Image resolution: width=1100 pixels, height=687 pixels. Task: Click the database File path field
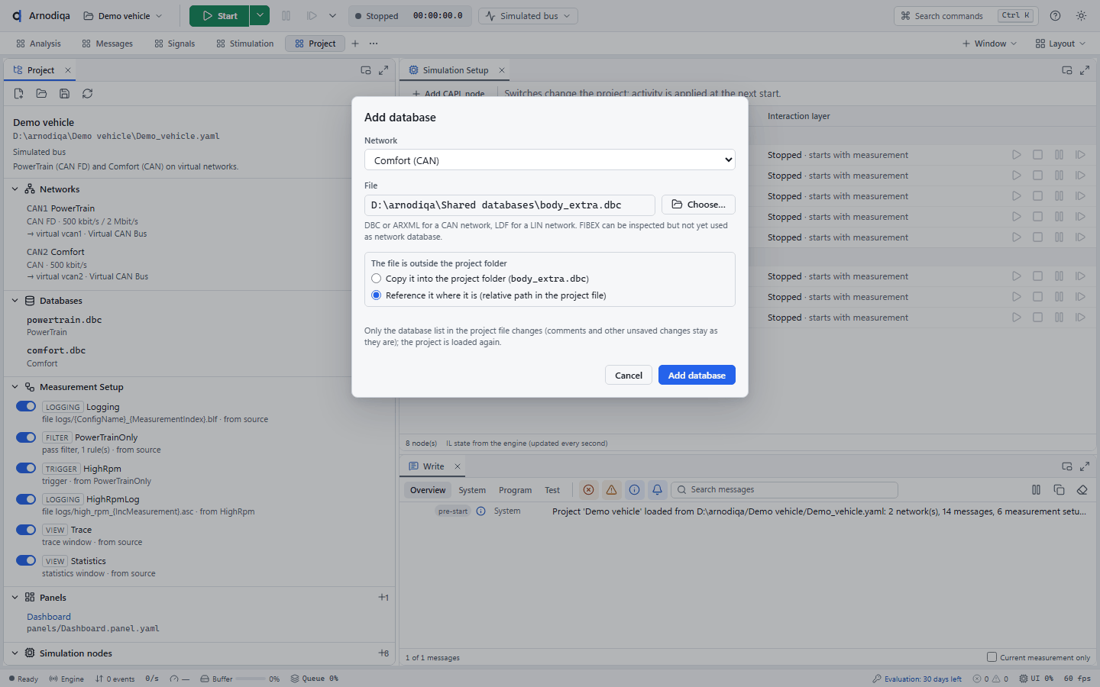510,205
